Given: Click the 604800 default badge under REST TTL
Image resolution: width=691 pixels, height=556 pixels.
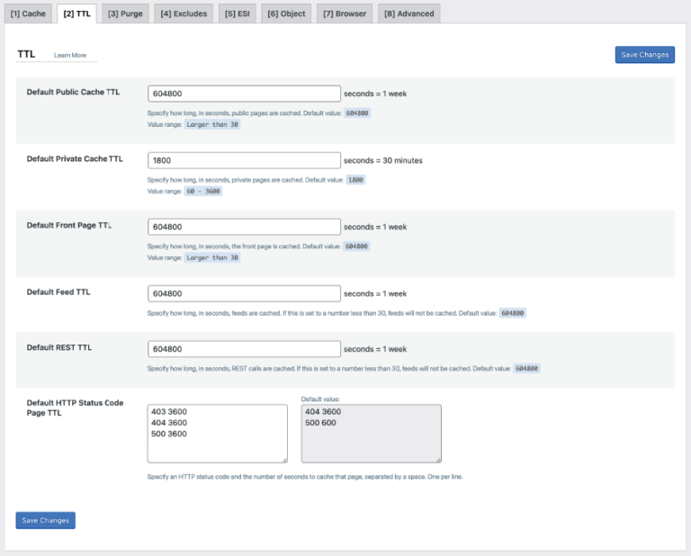Looking at the screenshot, I should tap(526, 369).
